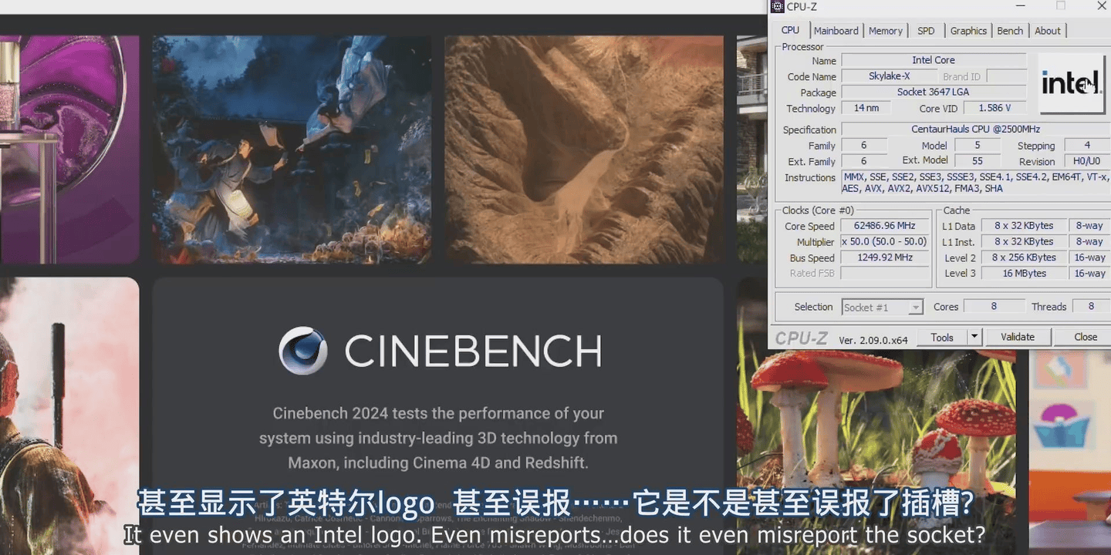Image resolution: width=1111 pixels, height=555 pixels.
Task: Click the Validate button
Action: (x=1018, y=337)
